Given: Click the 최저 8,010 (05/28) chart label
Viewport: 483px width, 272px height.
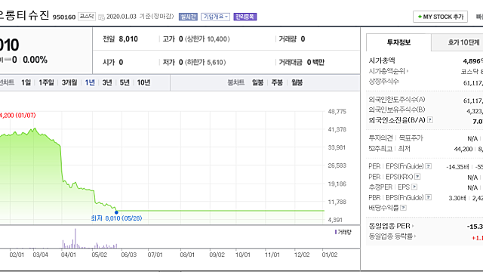Looking at the screenshot, I should (x=116, y=218).
